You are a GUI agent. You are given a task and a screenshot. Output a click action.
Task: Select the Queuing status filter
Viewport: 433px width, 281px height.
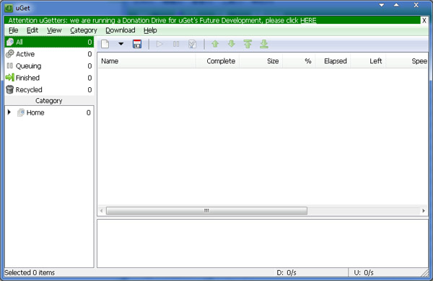coord(49,66)
